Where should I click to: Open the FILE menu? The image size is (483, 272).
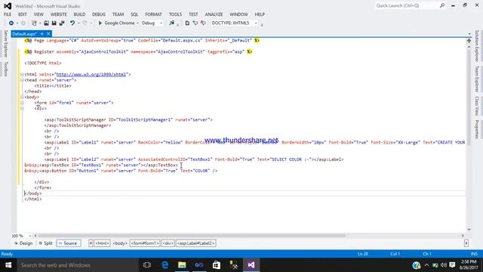pos(8,14)
